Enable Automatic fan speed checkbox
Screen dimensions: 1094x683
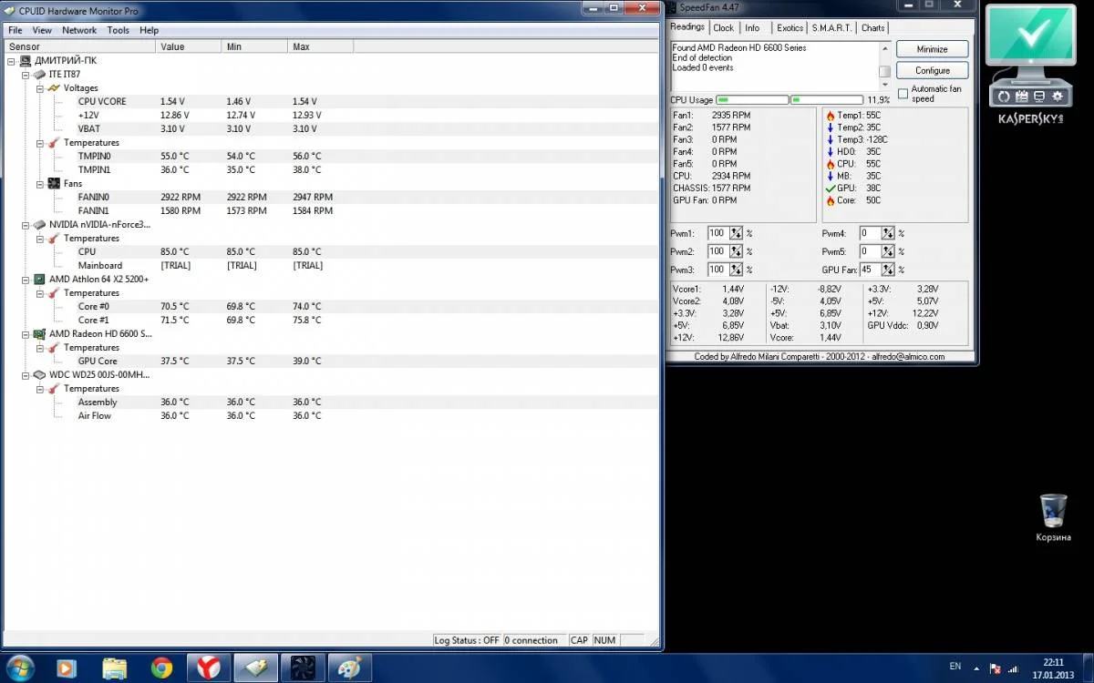coord(903,94)
